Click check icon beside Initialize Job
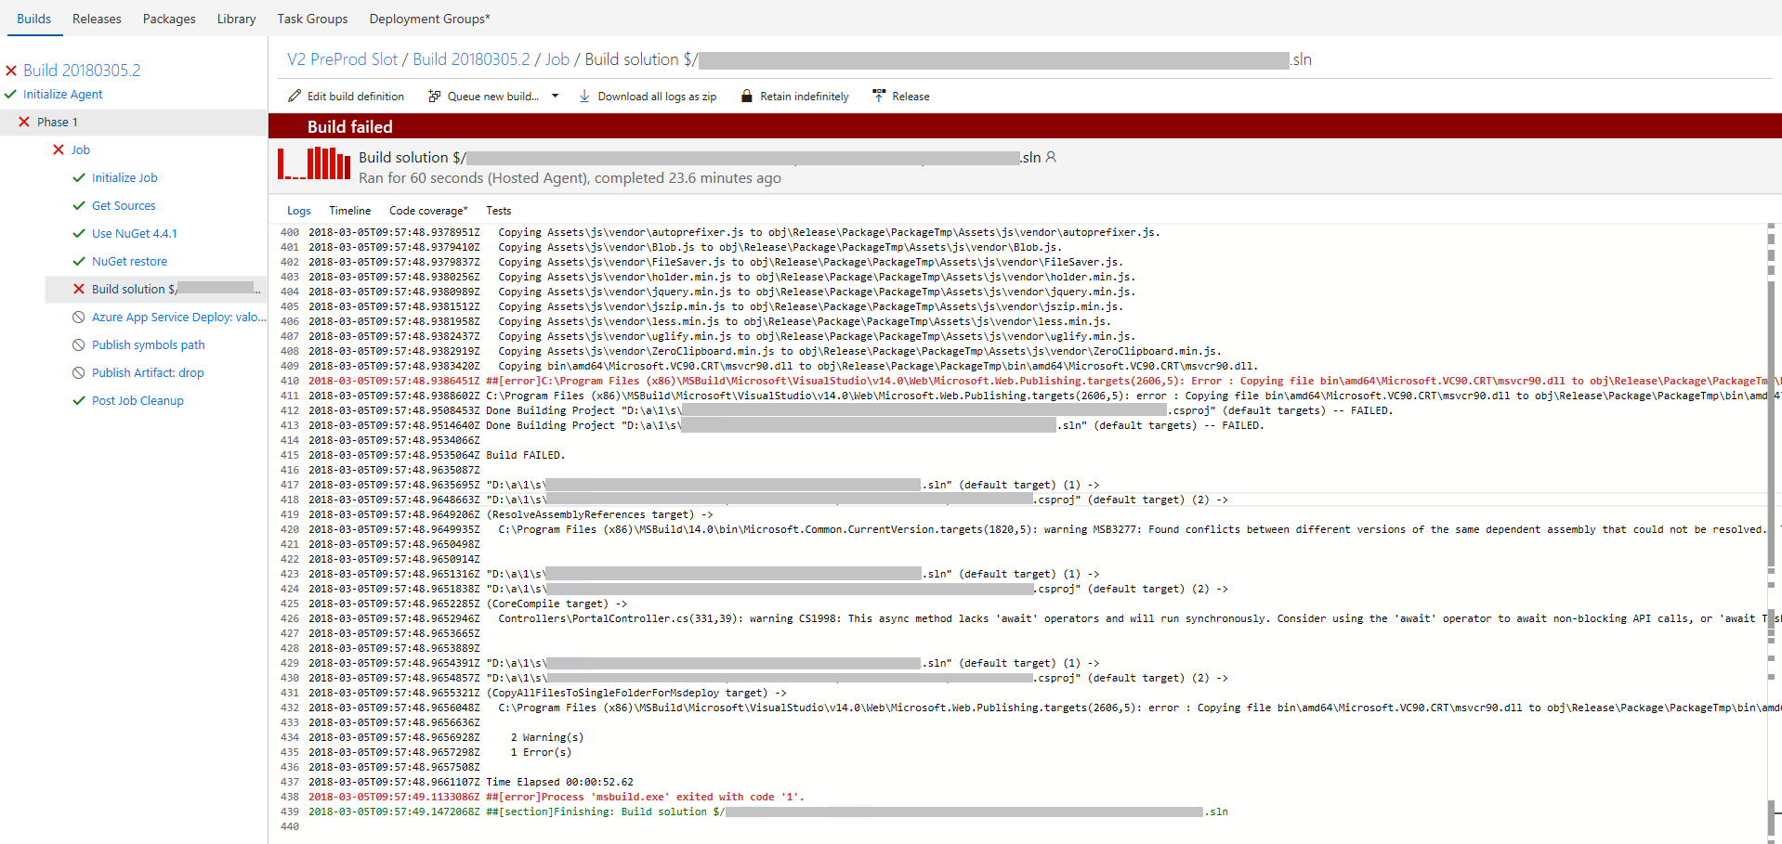This screenshot has height=844, width=1782. click(x=79, y=177)
